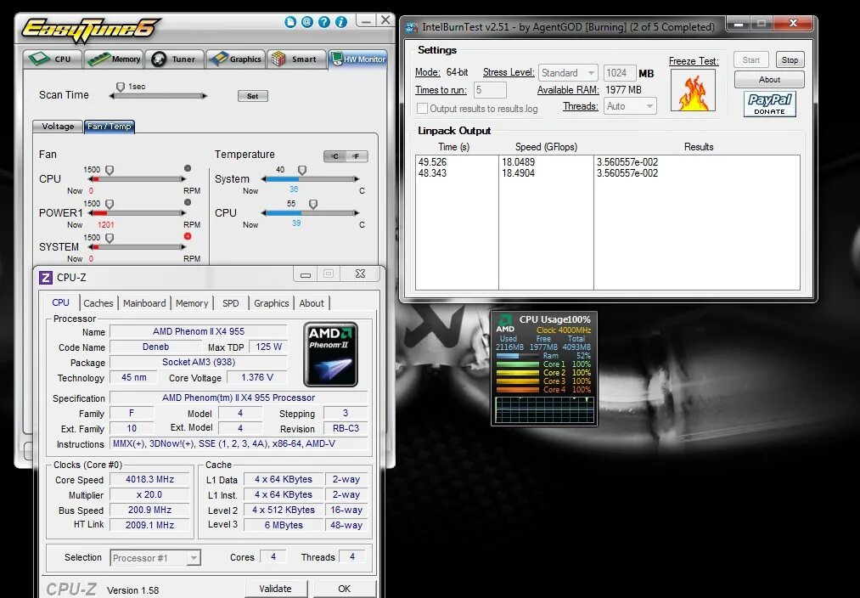Click the AMD logo in CPU Usage gadget
Viewport: 860px width, 598px height.
[505, 323]
